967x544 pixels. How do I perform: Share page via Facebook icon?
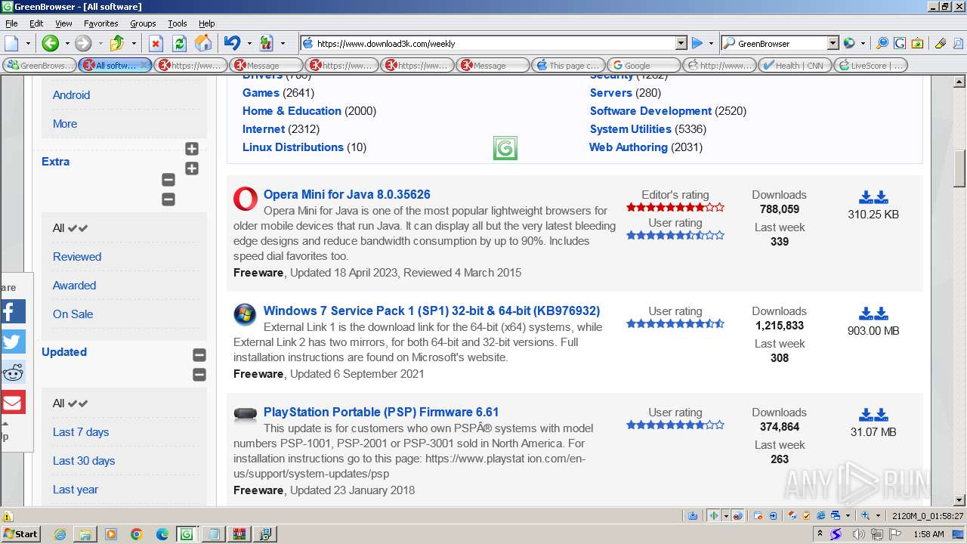pyautogui.click(x=13, y=311)
